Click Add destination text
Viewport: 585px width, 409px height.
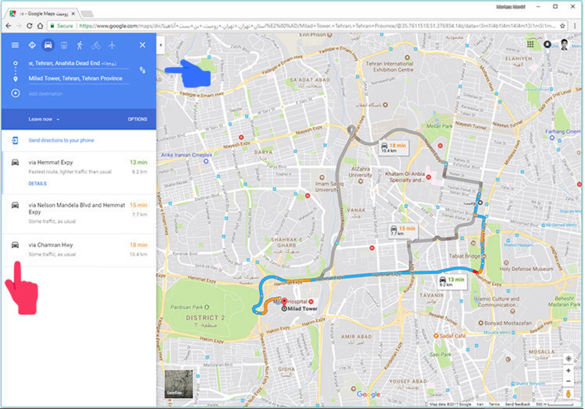[45, 94]
